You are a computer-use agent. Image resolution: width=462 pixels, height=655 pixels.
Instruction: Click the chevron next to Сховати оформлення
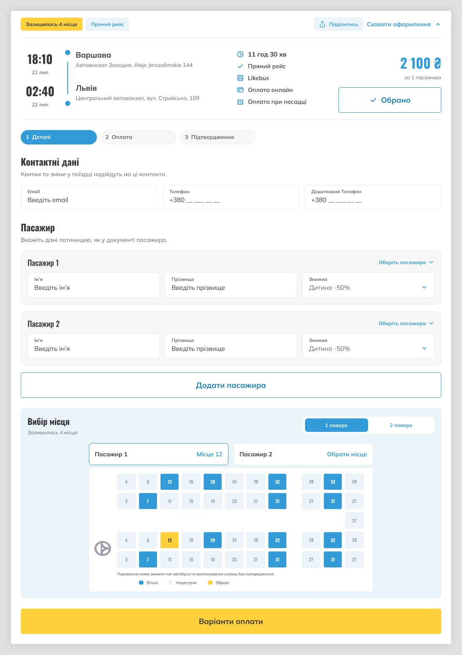coord(438,24)
